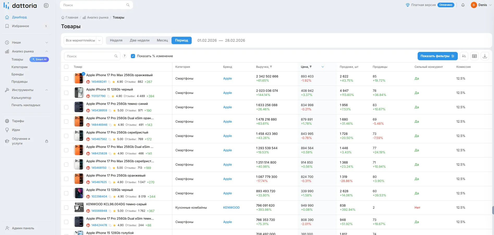The image size is (494, 235).
Task: Click the top search magnifier icon
Action: [128, 5]
